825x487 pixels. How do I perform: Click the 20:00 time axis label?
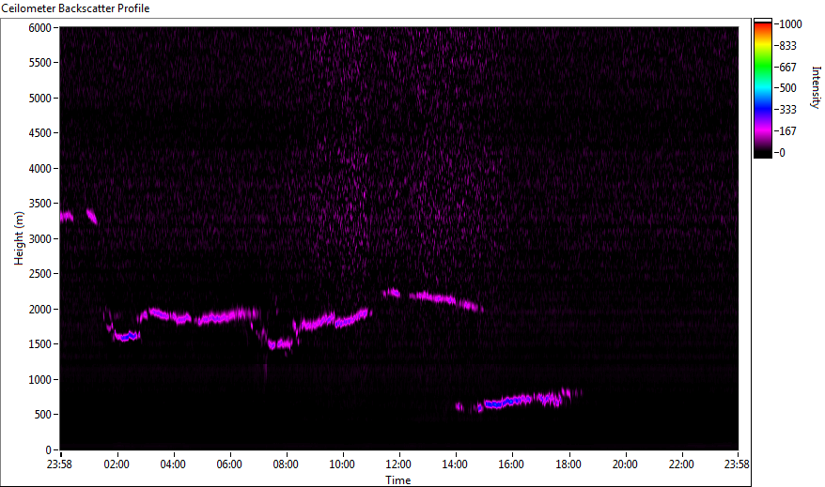point(625,464)
